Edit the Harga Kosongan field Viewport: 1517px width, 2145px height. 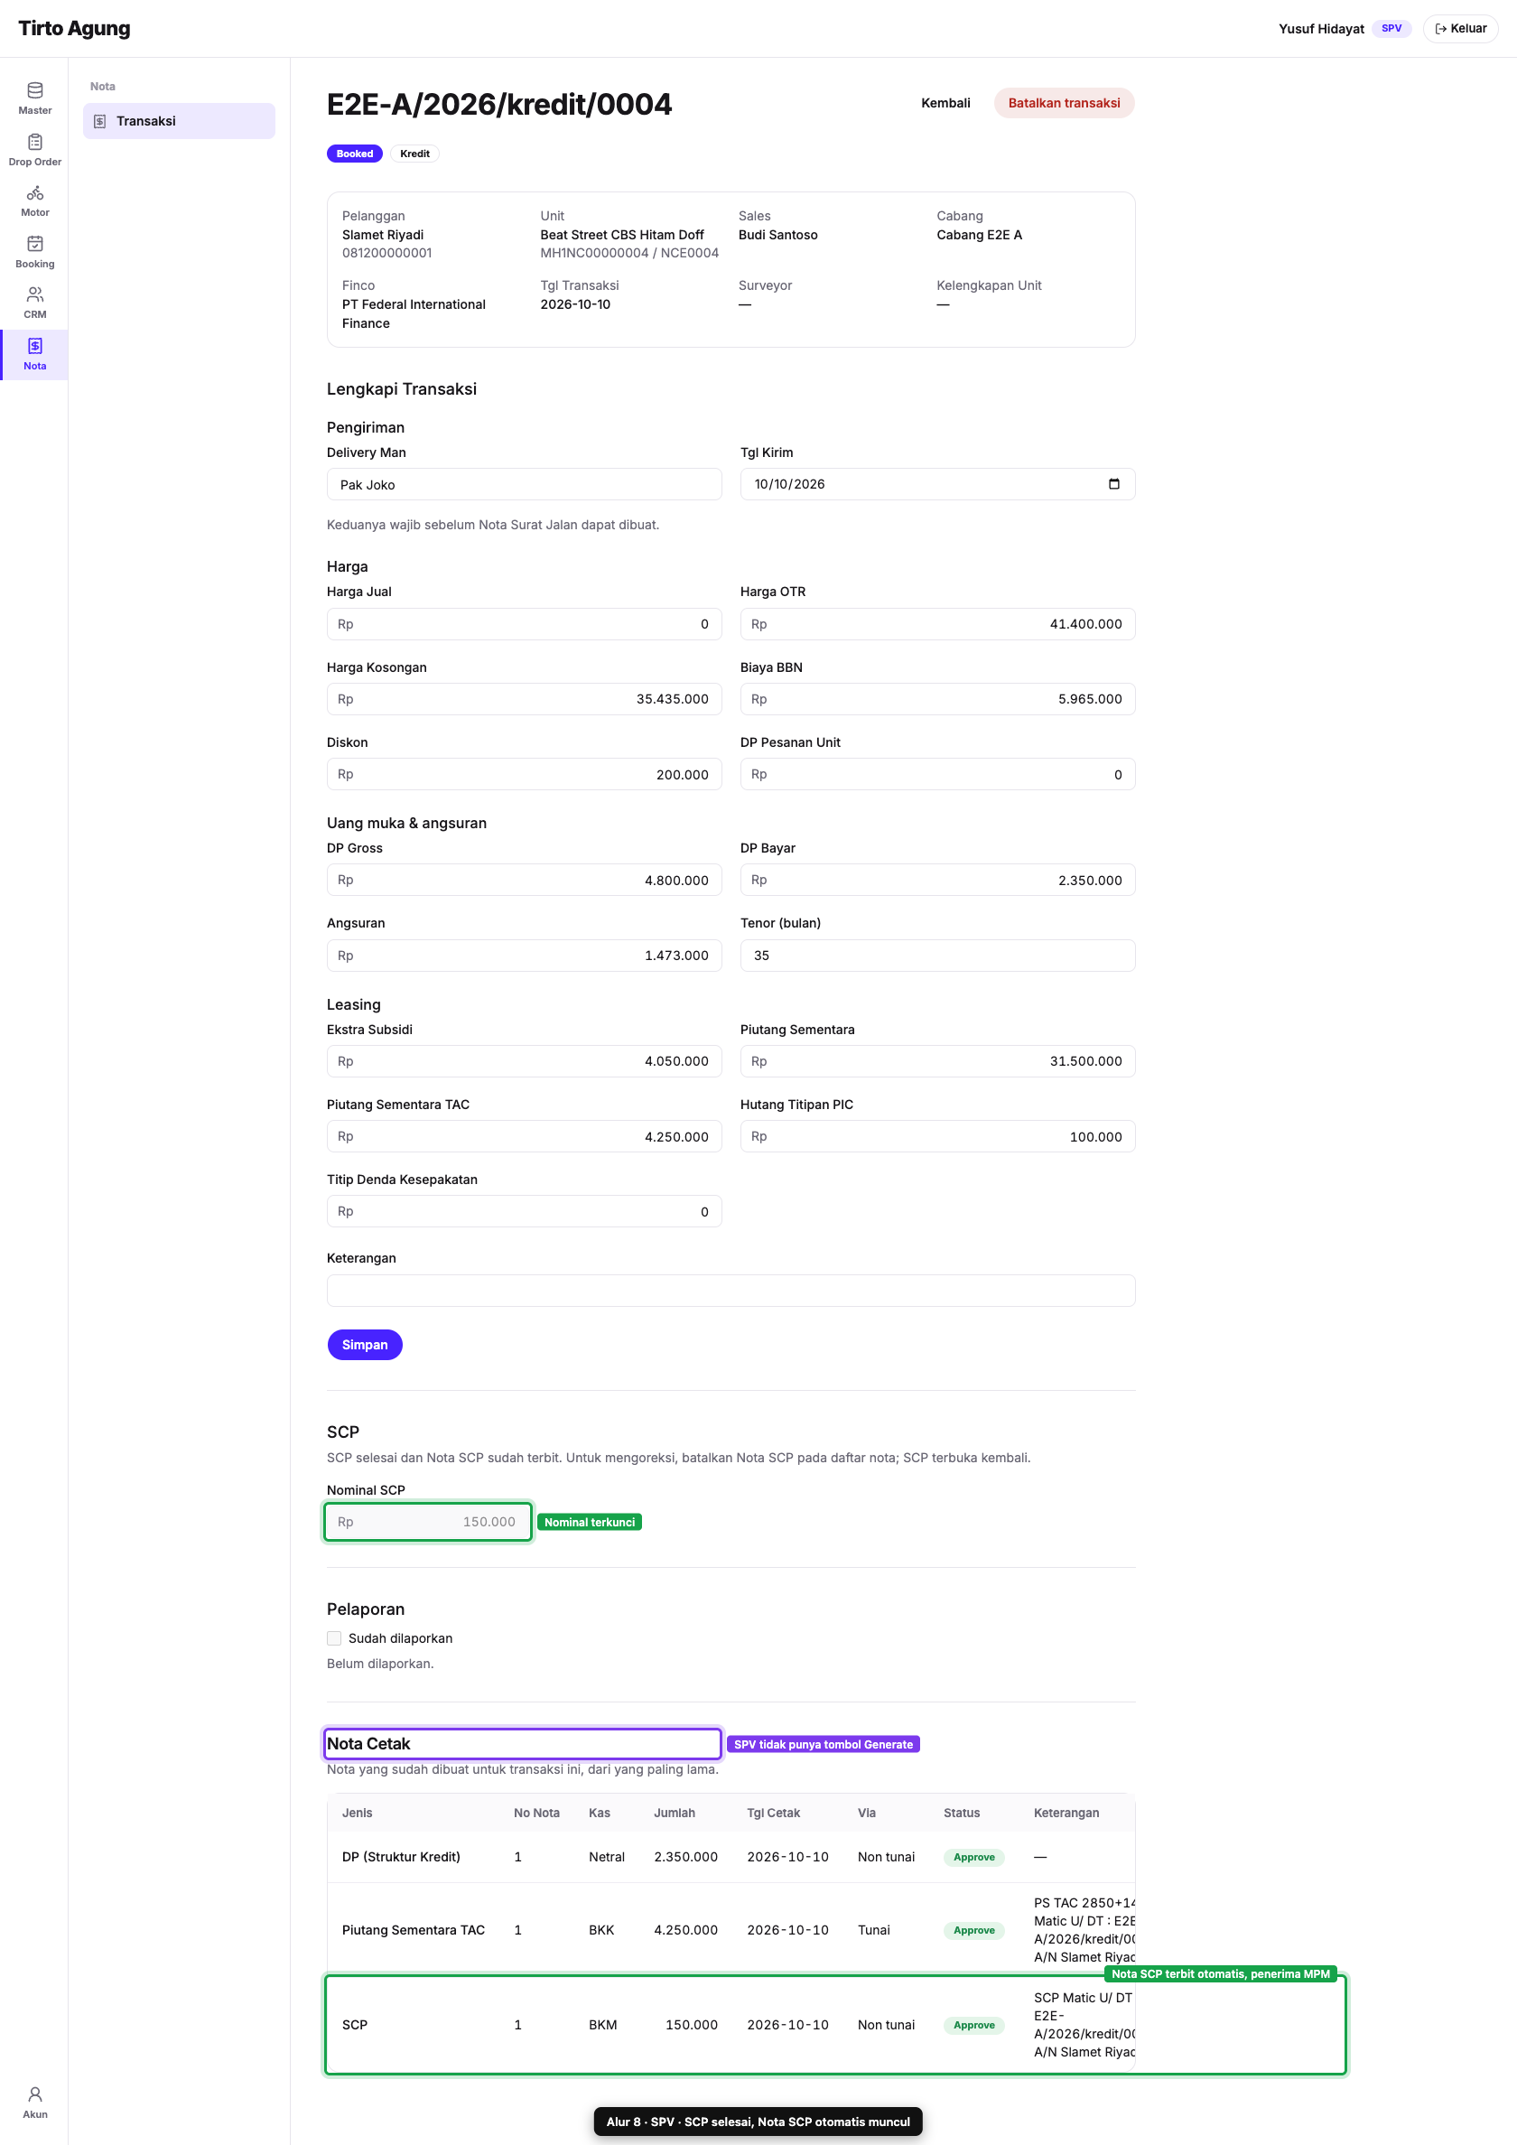tap(524, 699)
